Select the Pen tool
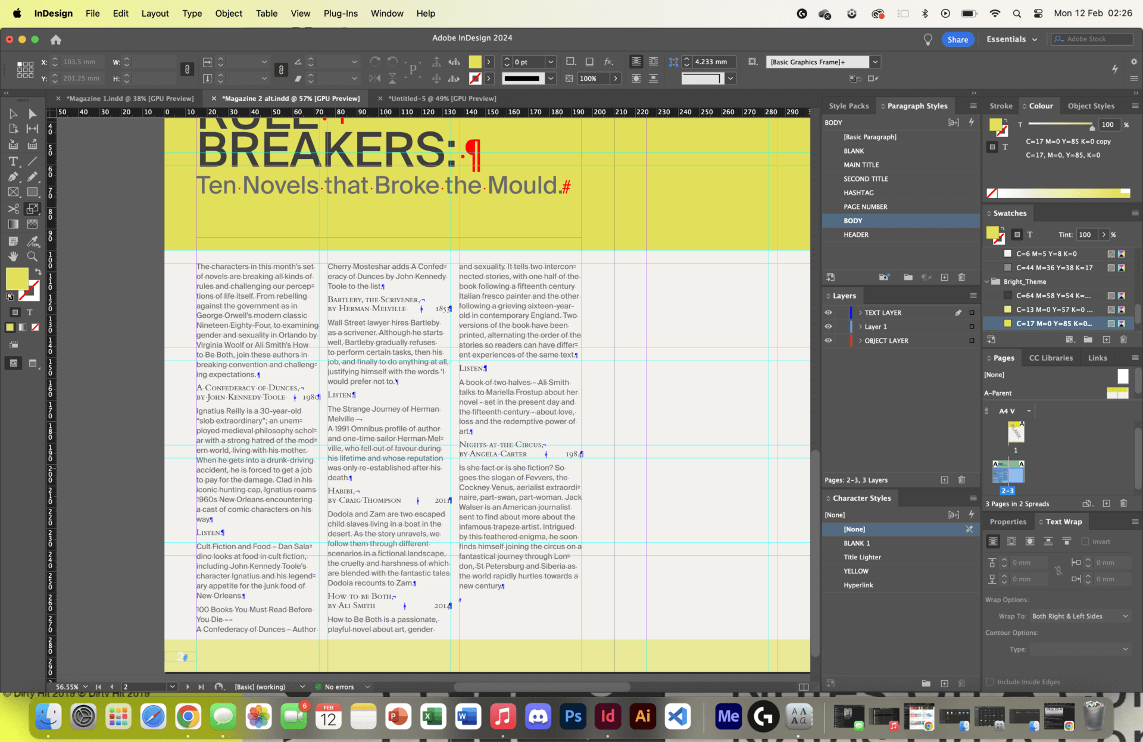The image size is (1143, 742). [13, 176]
